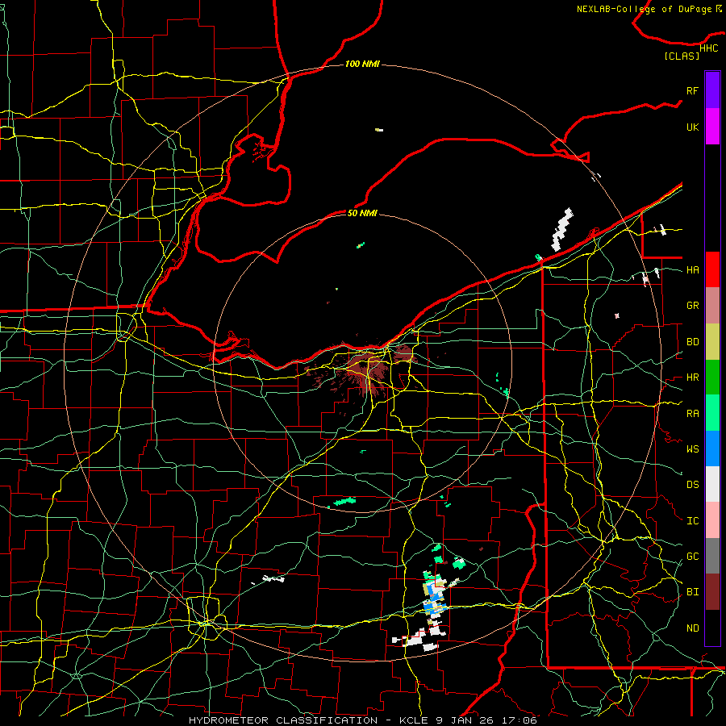
Task: Click the ND legend label
Action: tap(693, 628)
